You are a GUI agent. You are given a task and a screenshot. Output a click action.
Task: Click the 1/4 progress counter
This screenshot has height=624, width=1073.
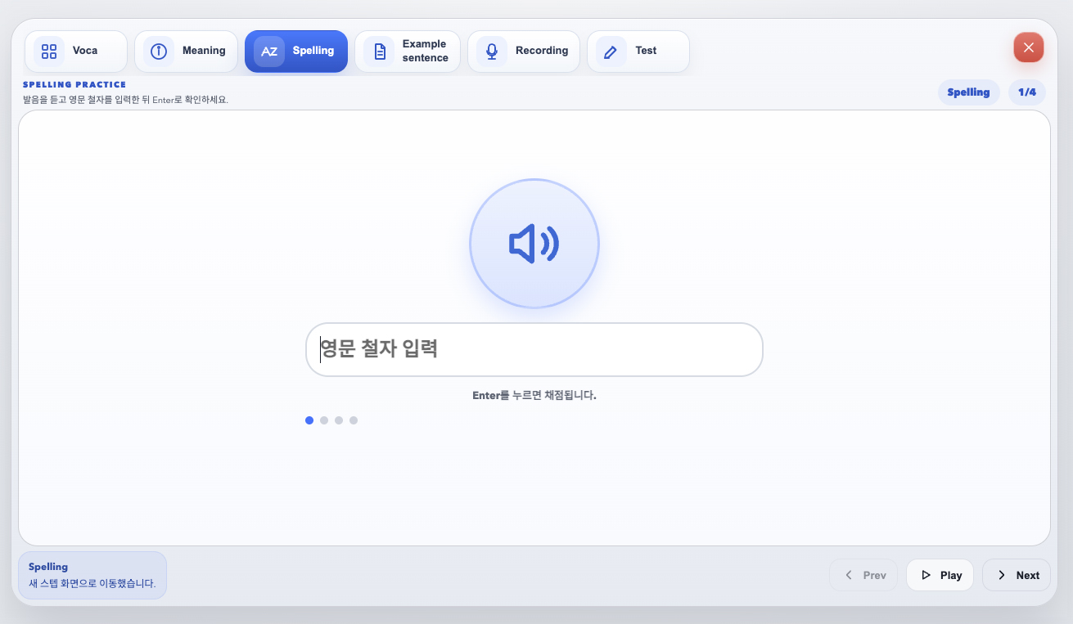coord(1027,92)
